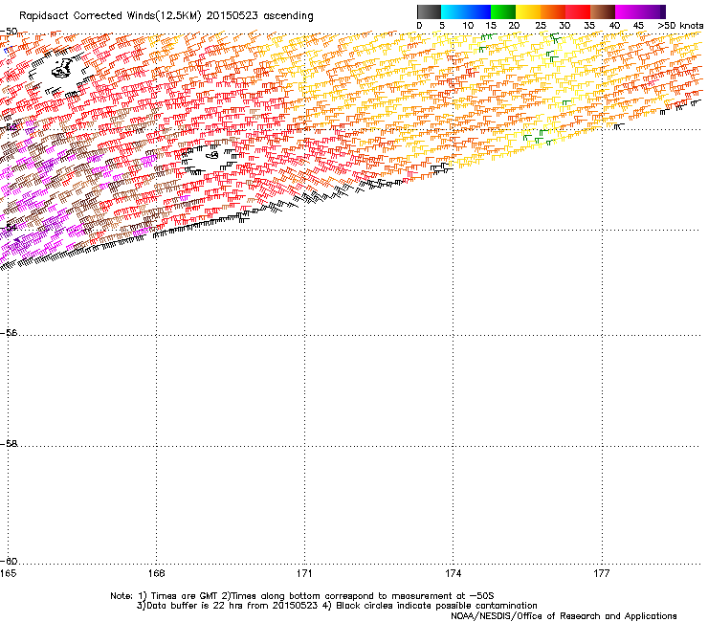Viewport: 708px width, 622px height.
Task: Click the 168 longitude axis label
Action: [156, 573]
